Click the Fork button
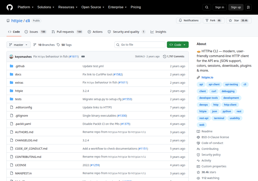This screenshot has height=181, width=258. (214, 20)
